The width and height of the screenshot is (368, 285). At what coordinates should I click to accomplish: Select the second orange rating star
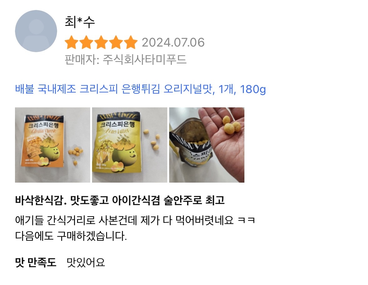pyautogui.click(x=86, y=42)
